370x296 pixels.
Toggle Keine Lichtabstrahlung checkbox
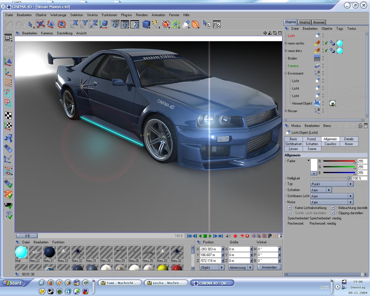(x=289, y=208)
